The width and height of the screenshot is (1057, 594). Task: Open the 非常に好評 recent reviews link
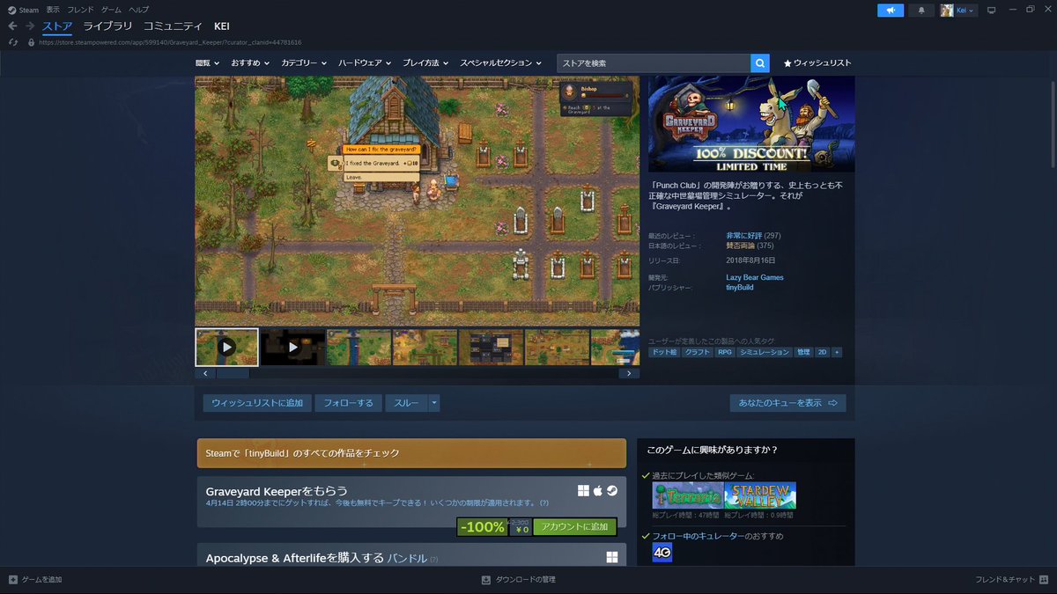click(744, 236)
